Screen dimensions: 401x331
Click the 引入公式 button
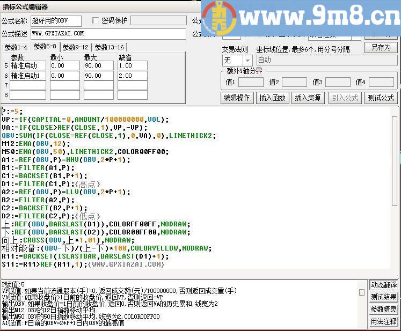click(345, 98)
